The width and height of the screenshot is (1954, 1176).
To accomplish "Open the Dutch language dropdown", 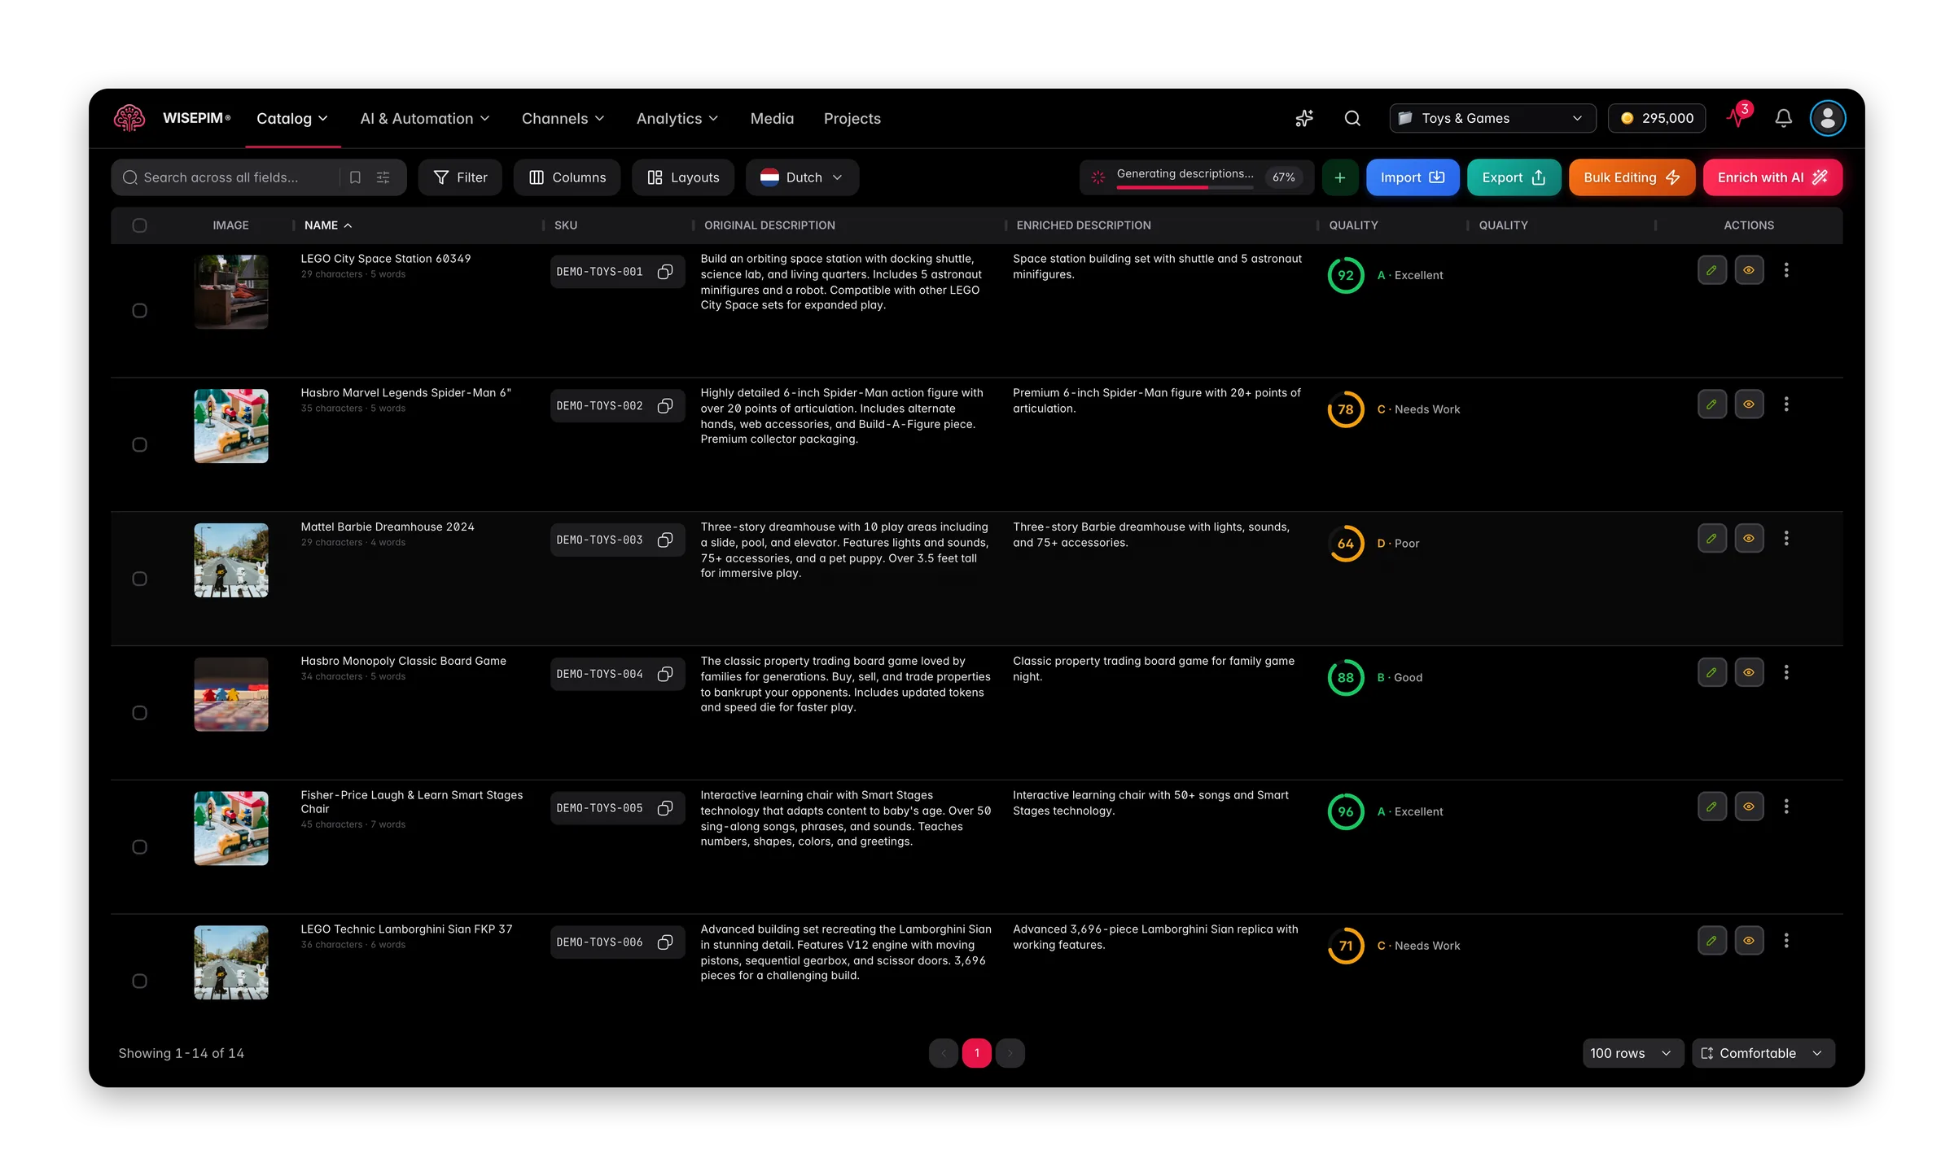I will click(802, 177).
